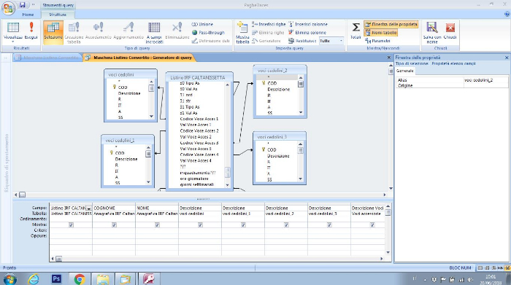The width and height of the screenshot is (511, 285).
Task: Choose Creazione tabella query type
Action: (x=74, y=33)
